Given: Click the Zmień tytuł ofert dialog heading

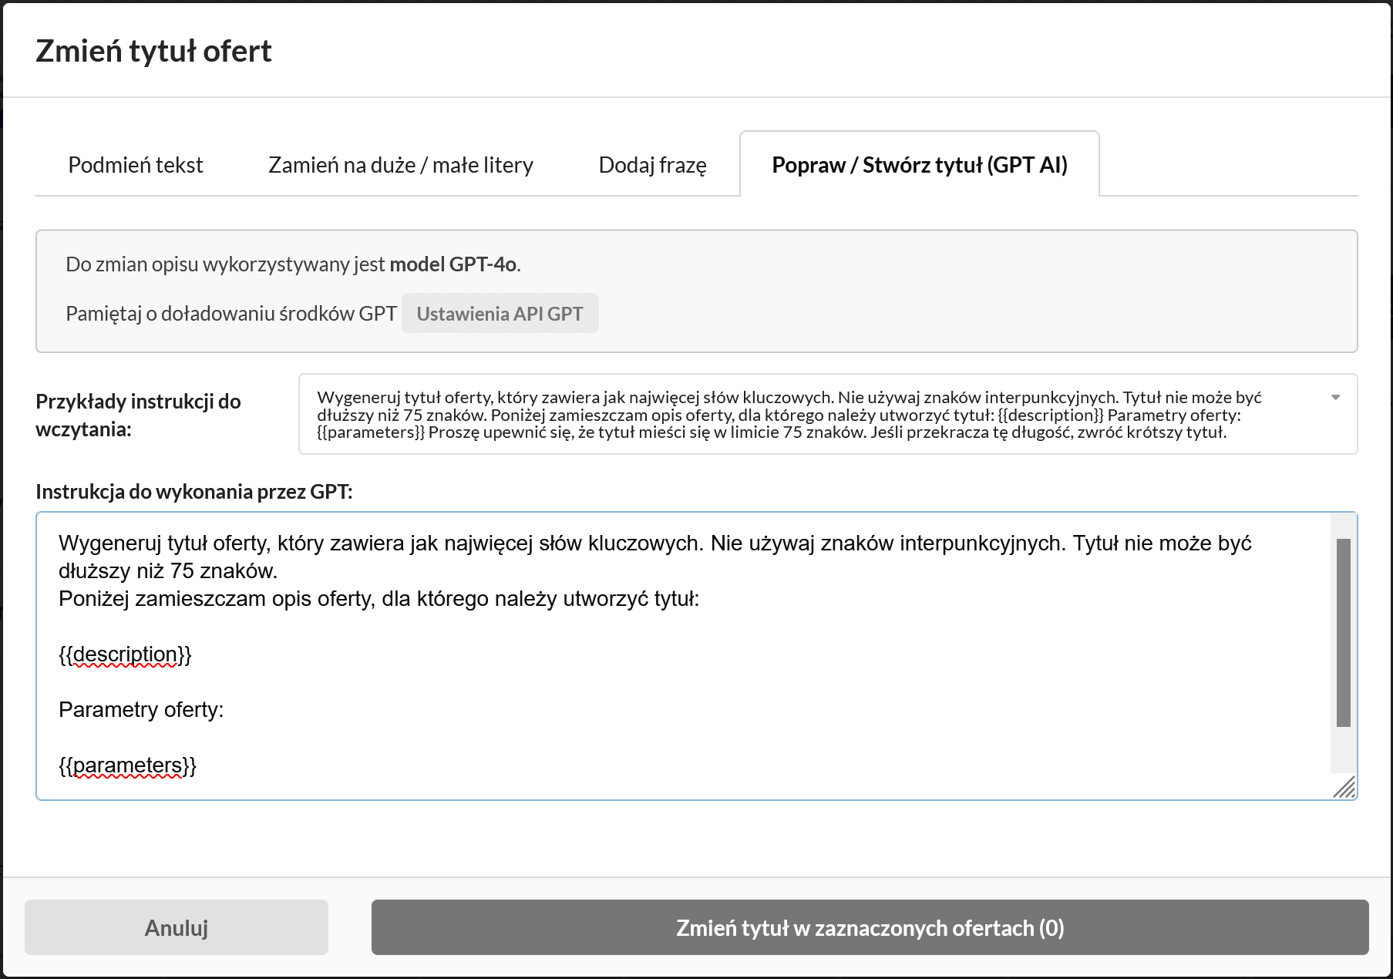Looking at the screenshot, I should pos(154,52).
